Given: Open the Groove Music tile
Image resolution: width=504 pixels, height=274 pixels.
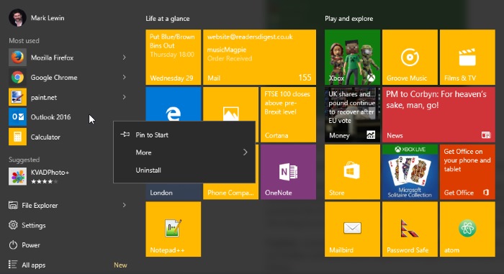Looking at the screenshot, I should [x=410, y=58].
